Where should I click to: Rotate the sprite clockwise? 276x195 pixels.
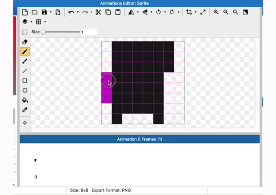click(x=172, y=12)
